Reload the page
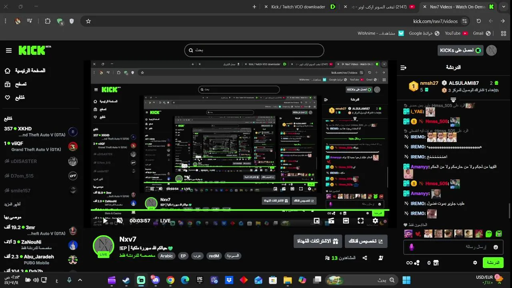 pyautogui.click(x=478, y=21)
